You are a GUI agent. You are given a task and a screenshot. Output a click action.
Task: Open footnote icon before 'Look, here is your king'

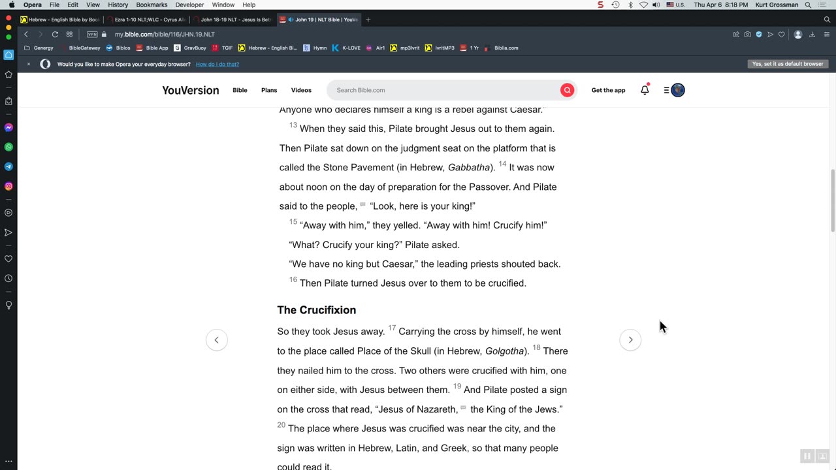click(x=363, y=205)
